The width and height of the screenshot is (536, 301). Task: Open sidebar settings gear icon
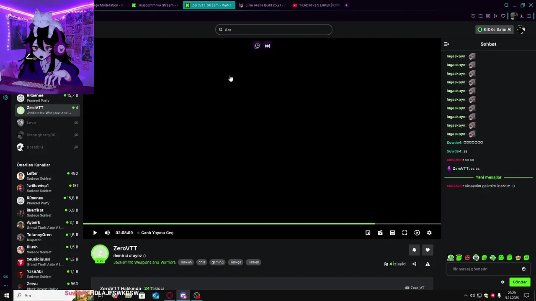(5, 97)
